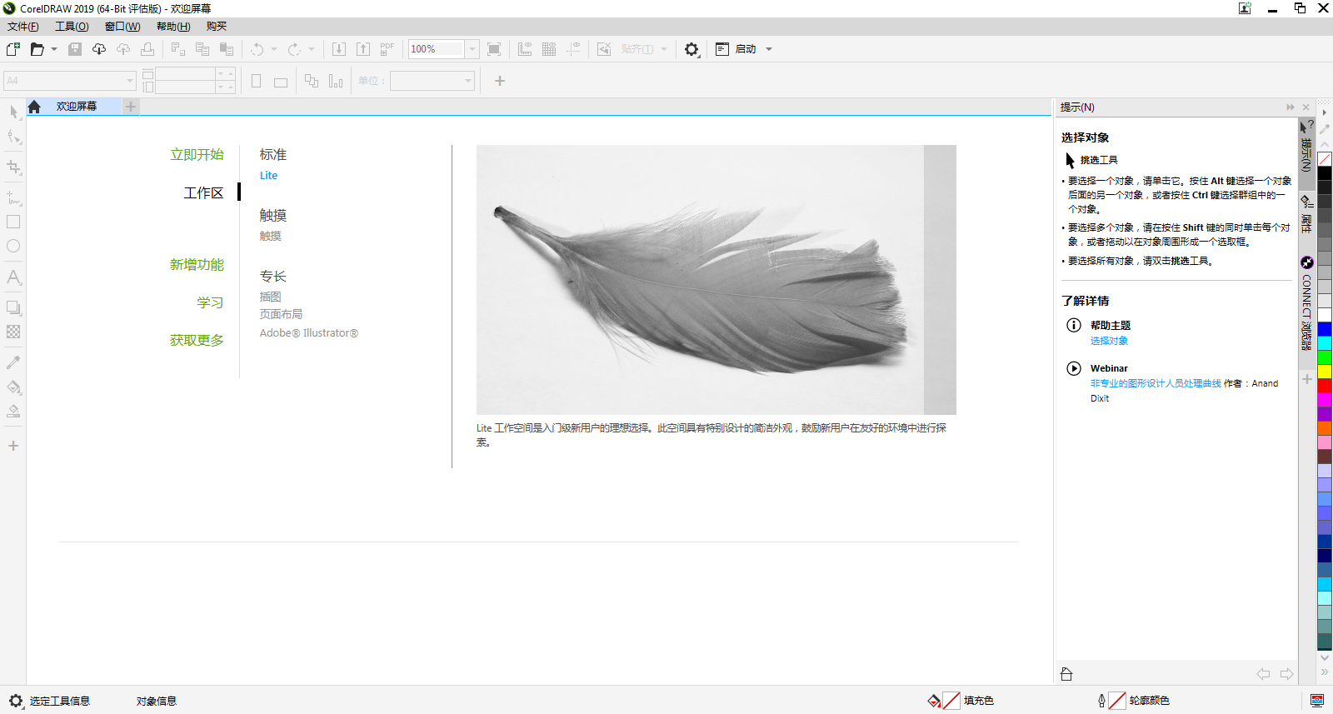Open the 文件(F) menu
The height and width of the screenshot is (714, 1333).
pos(23,27)
